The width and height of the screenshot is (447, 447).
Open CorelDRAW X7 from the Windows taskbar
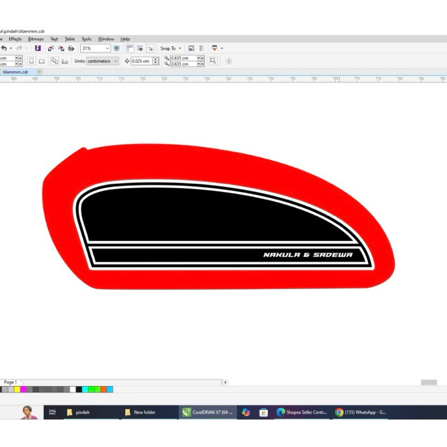coord(208,412)
